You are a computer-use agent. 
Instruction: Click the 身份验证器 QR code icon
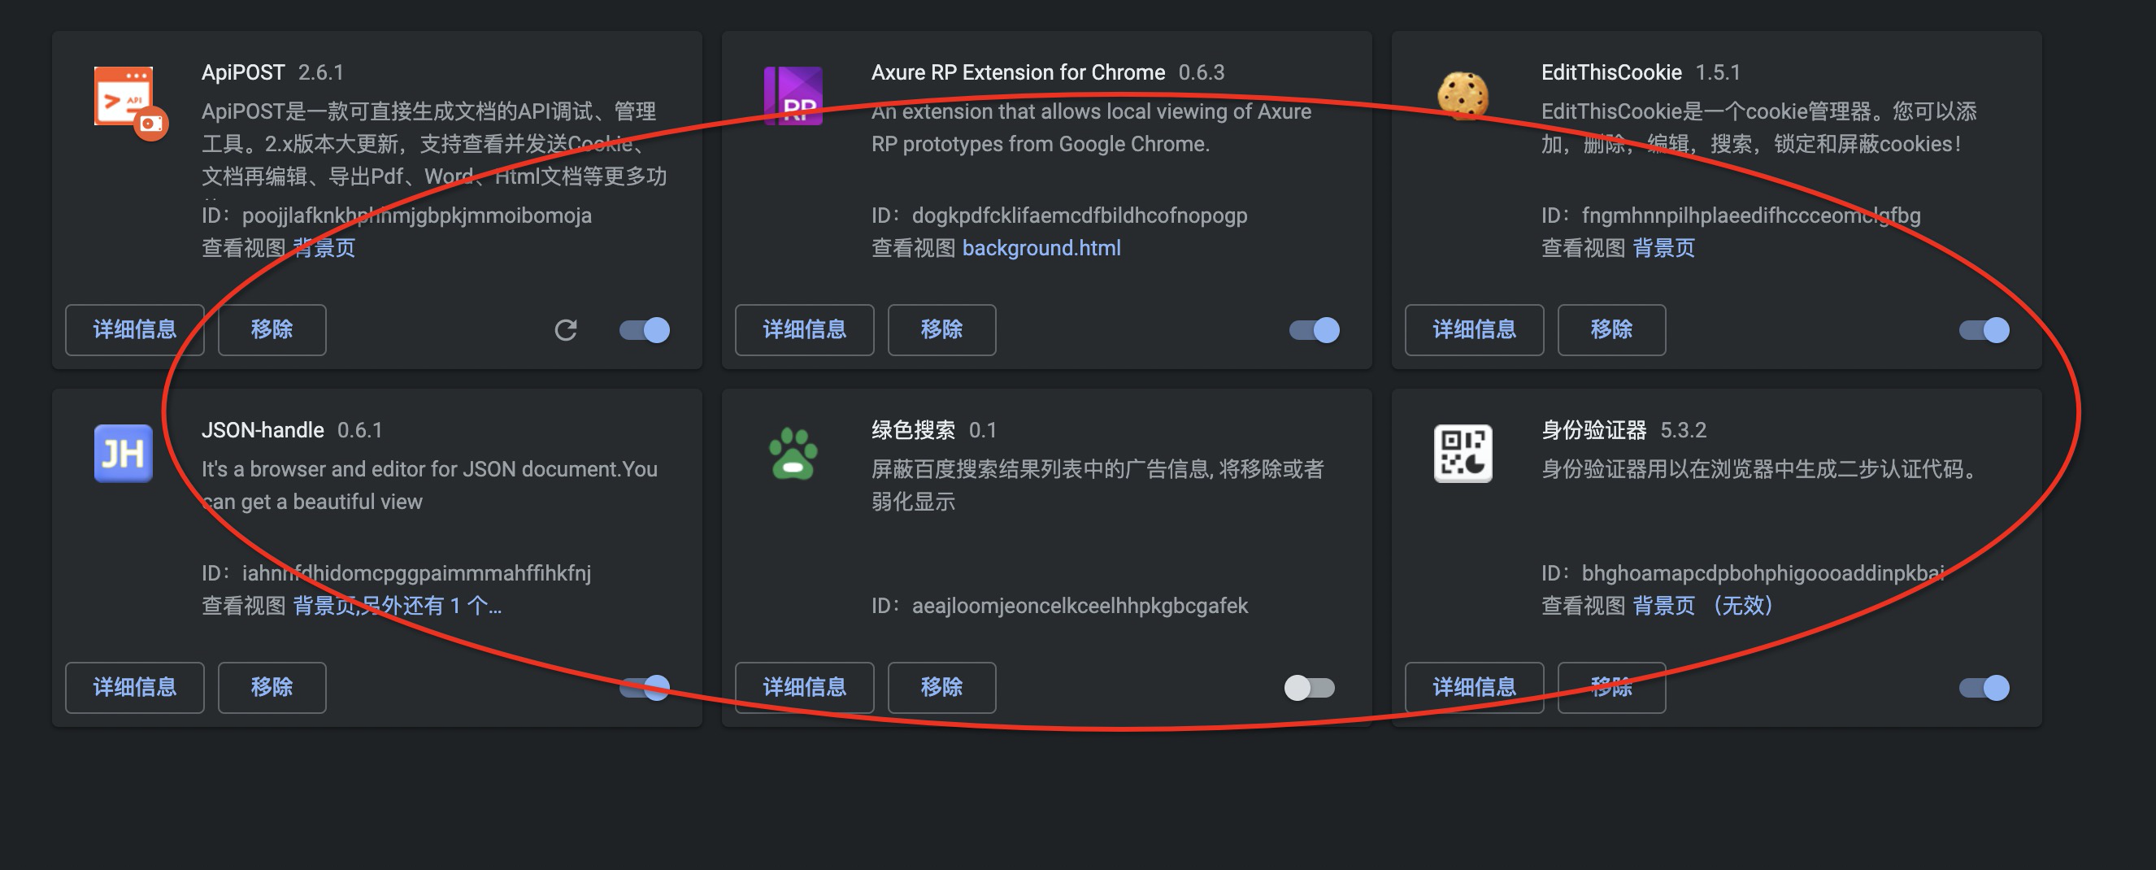1463,453
